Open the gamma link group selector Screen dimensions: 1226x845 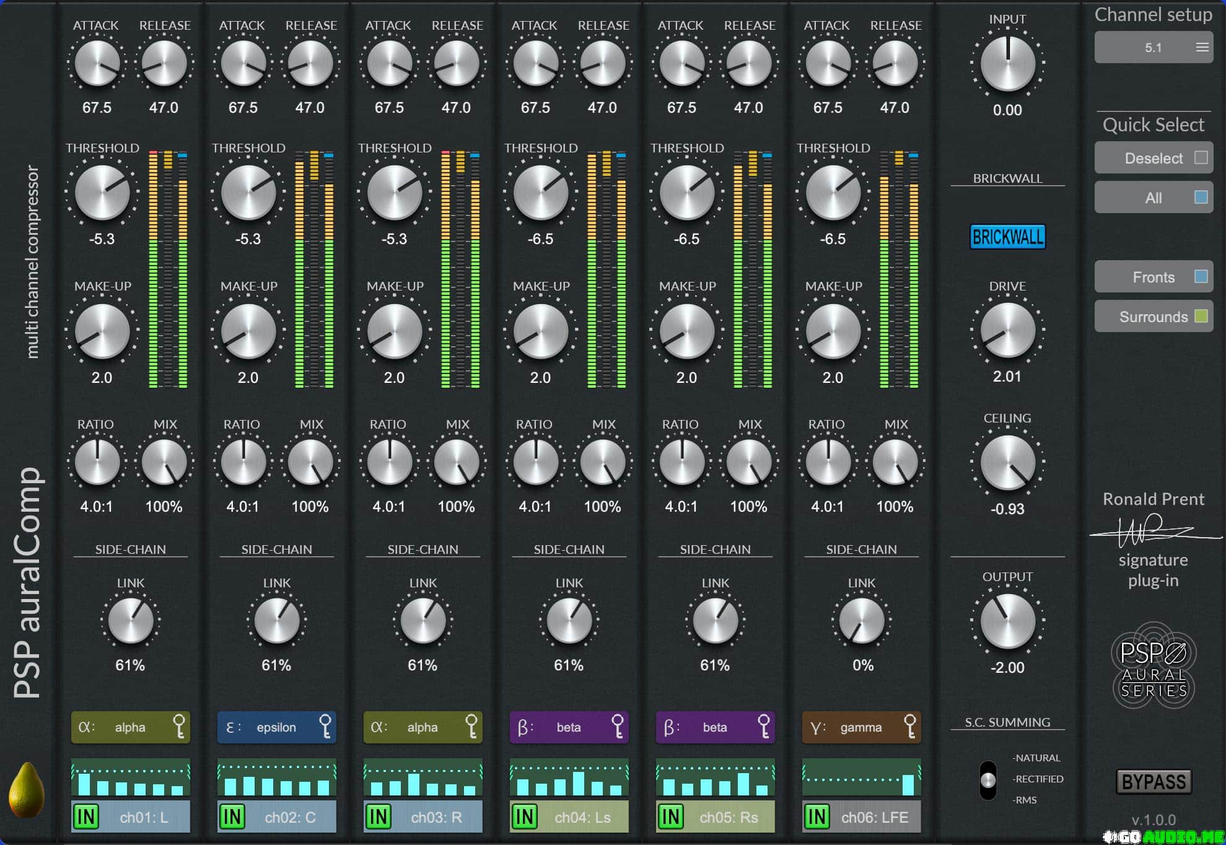861,727
